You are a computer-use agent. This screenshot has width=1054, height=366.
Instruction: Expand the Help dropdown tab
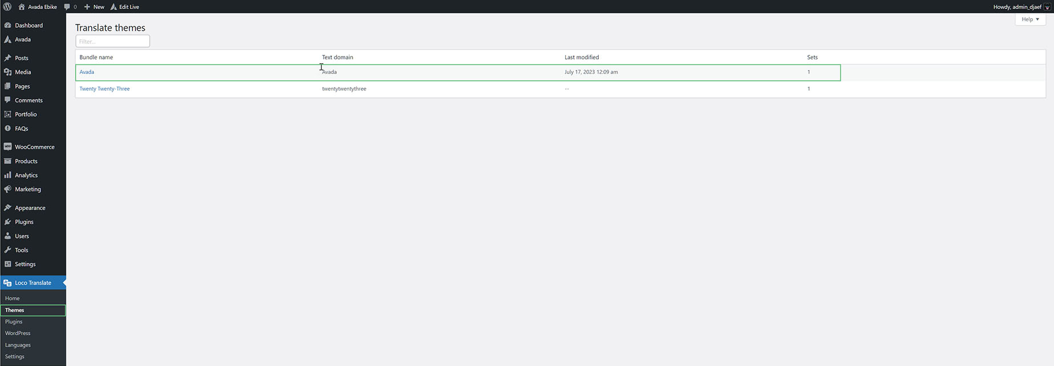[1030, 19]
